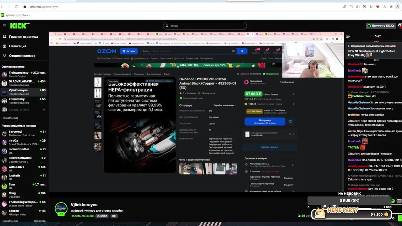402x226 pixels.
Task: Open recommended channel Servernyi
Action: tap(24, 133)
